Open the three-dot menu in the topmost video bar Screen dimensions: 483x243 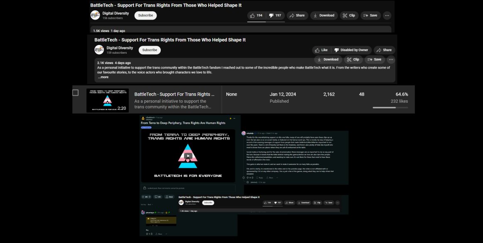coord(387,15)
